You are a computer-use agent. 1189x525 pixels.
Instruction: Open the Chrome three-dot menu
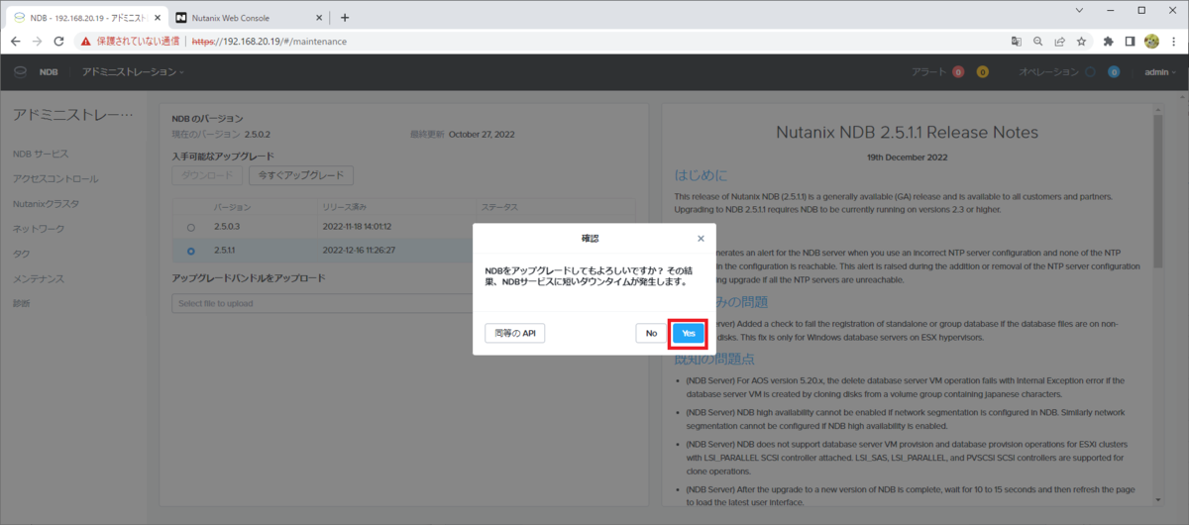coord(1173,41)
